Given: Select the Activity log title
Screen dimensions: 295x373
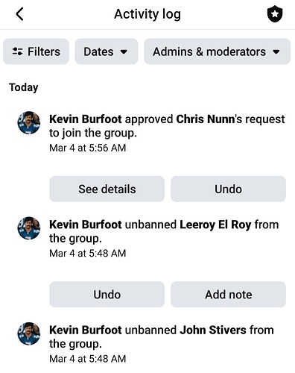Looking at the screenshot, I should pyautogui.click(x=147, y=14).
